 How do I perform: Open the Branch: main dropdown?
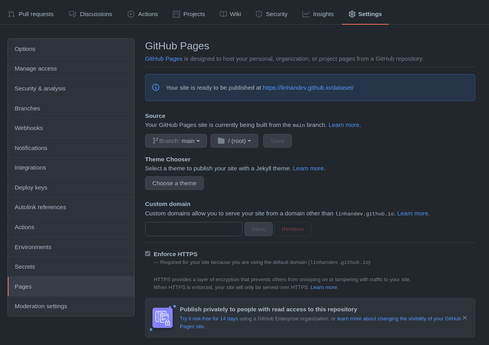(x=176, y=141)
